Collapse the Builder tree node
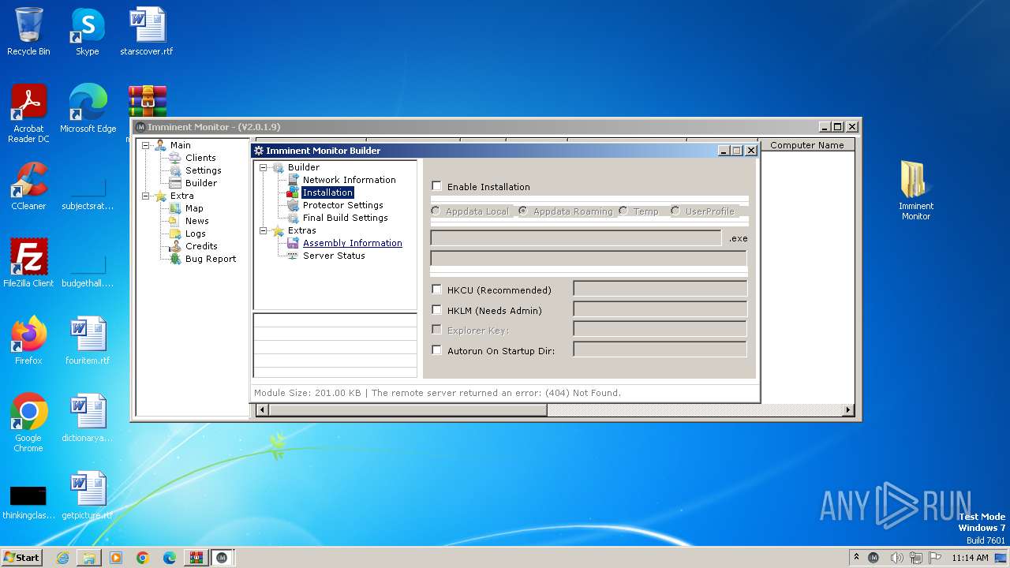The image size is (1010, 568). tap(264, 167)
